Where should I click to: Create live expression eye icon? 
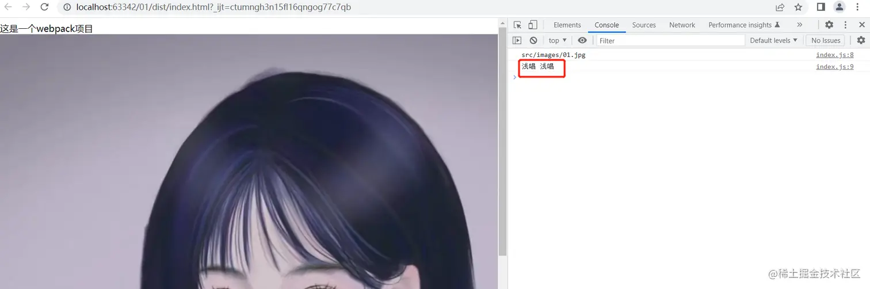582,40
